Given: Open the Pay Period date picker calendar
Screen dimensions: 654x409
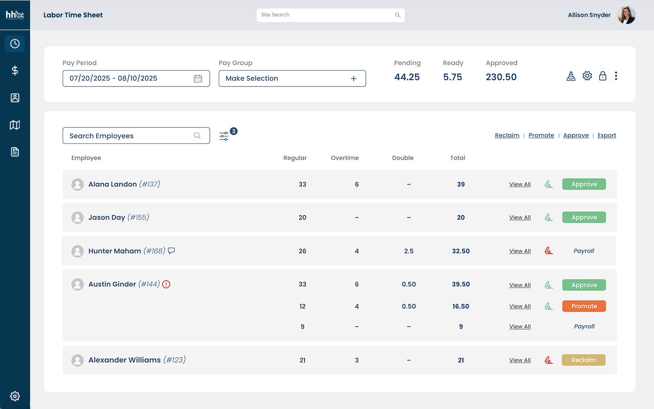Looking at the screenshot, I should [198, 79].
